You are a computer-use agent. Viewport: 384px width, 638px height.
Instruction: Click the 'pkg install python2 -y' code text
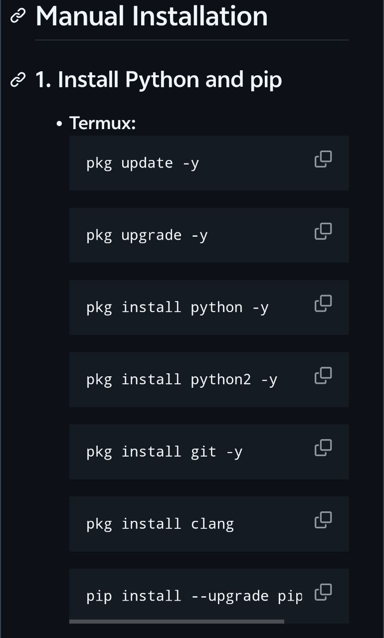pyautogui.click(x=182, y=380)
